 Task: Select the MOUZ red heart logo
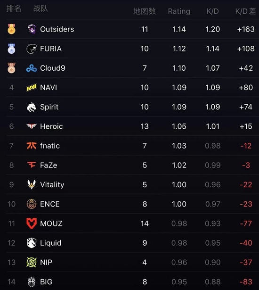pos(32,224)
